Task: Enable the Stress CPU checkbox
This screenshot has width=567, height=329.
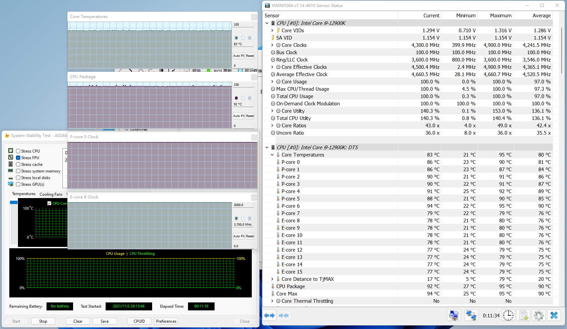Action: [x=18, y=151]
